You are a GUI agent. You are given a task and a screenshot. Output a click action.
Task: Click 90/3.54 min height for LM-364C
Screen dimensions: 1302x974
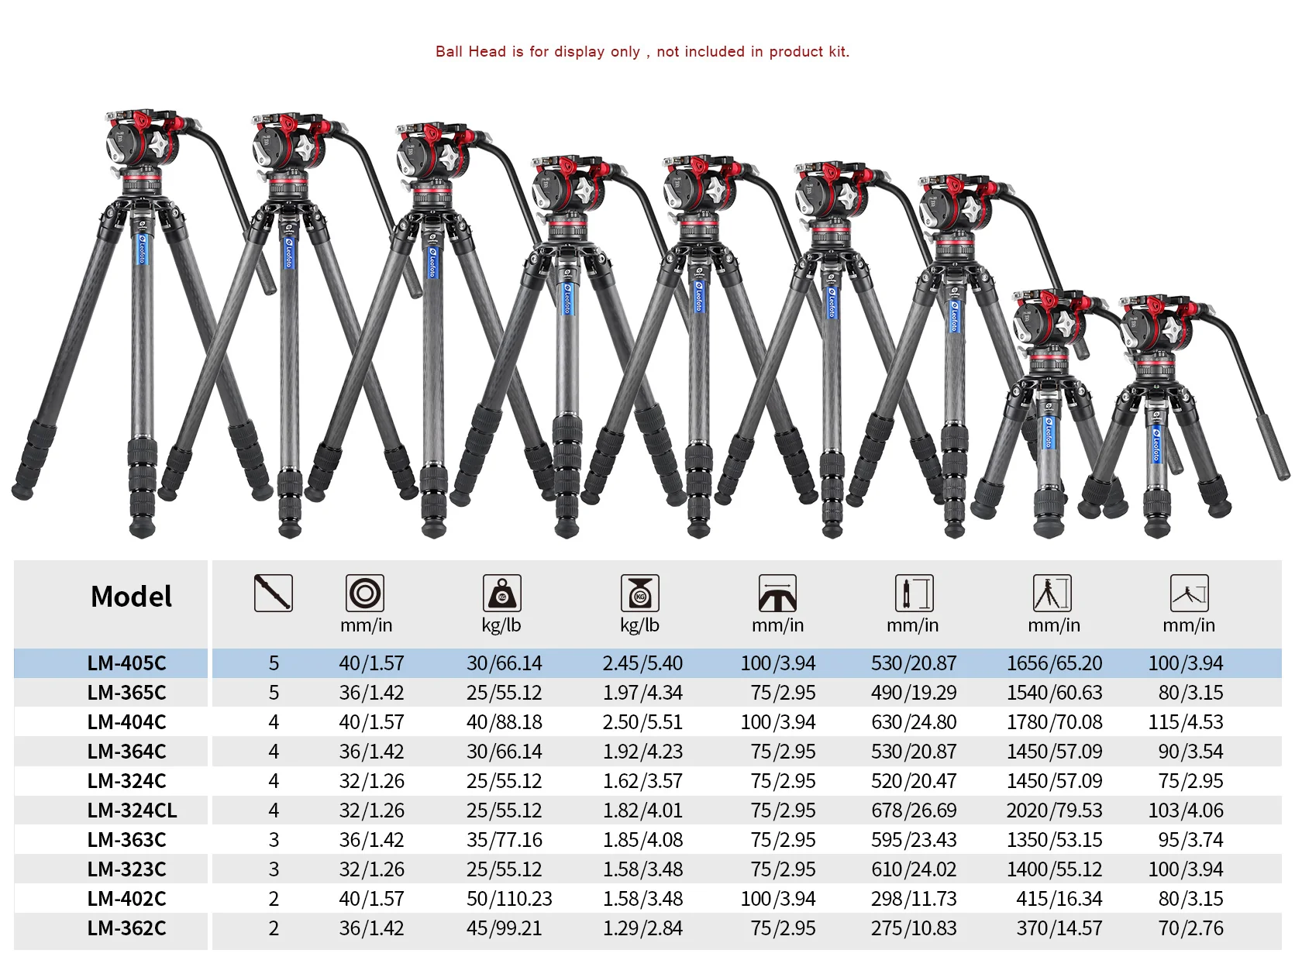coord(1191,752)
